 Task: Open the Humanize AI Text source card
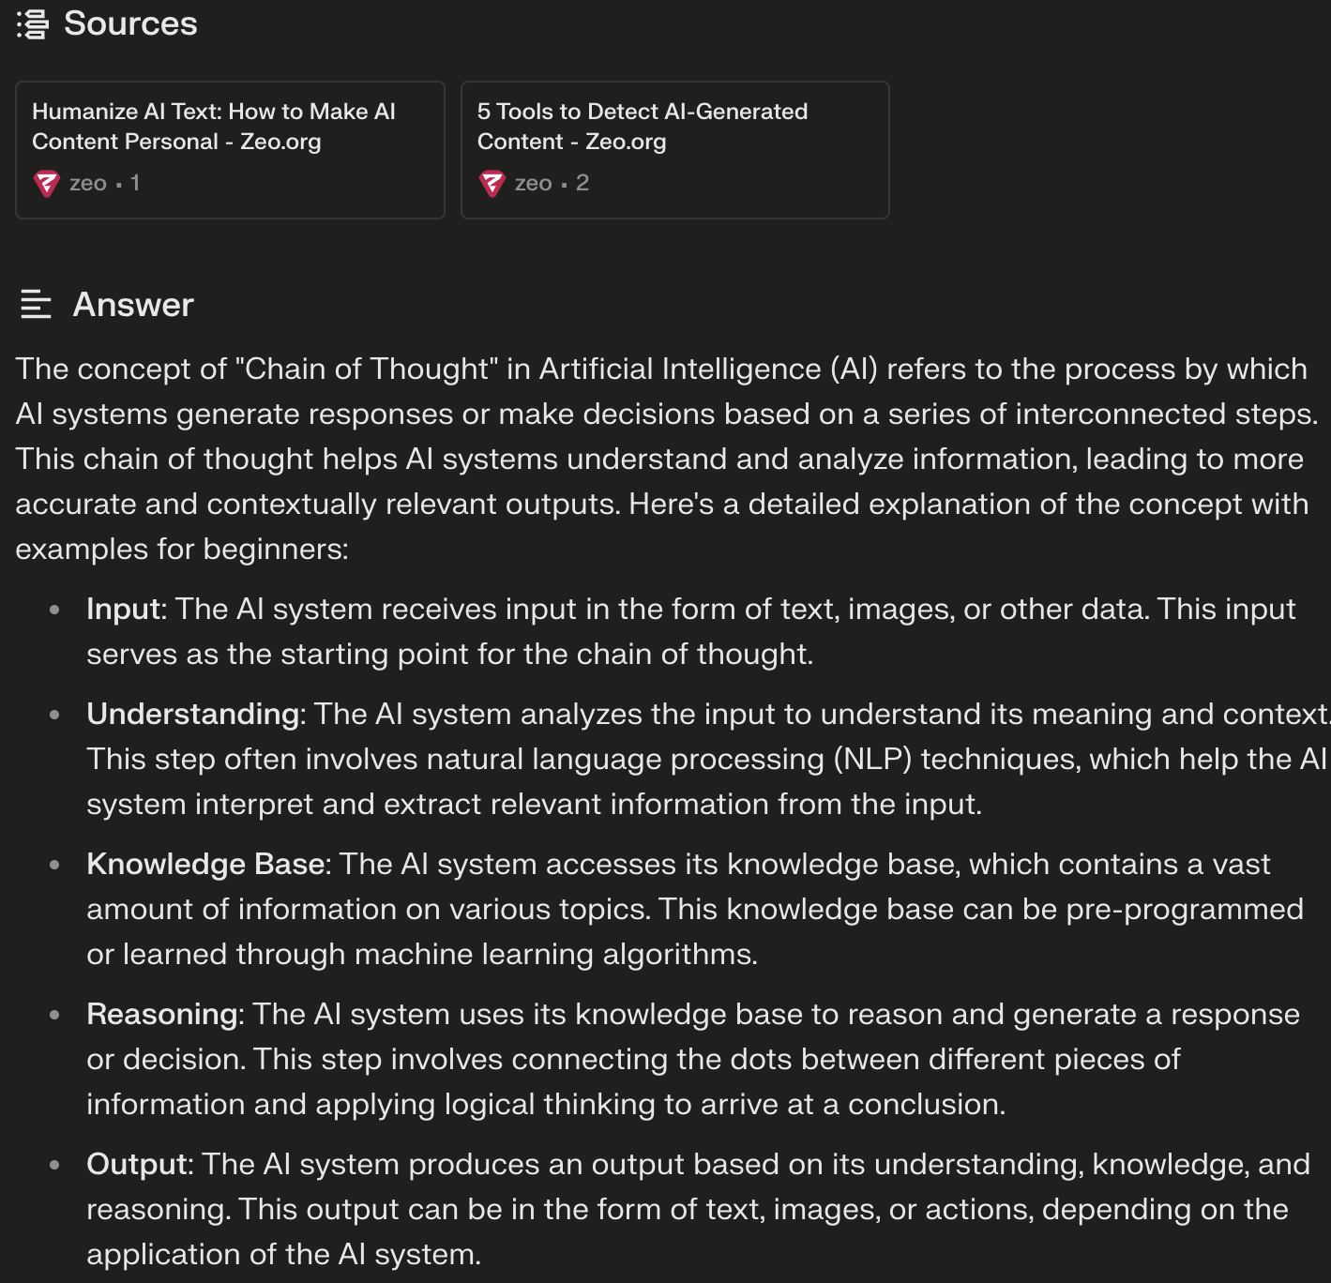(230, 150)
